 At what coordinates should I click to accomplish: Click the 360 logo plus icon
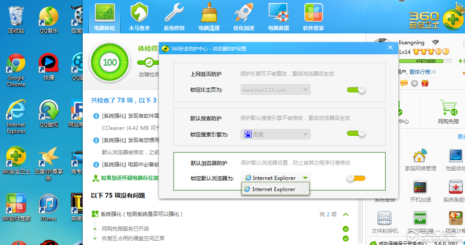pos(453,19)
